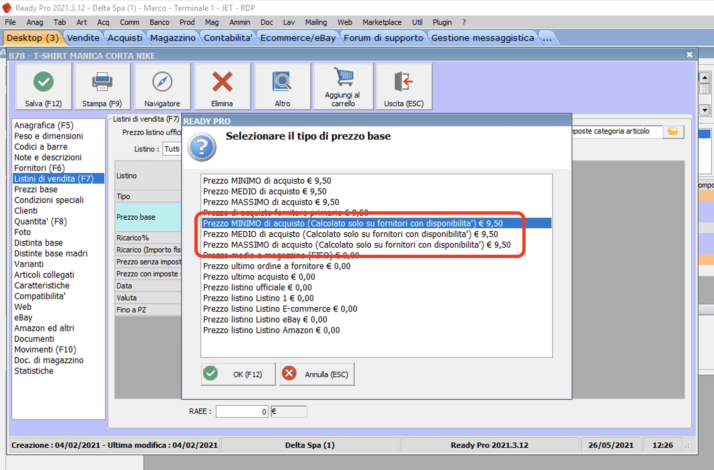The image size is (714, 470).
Task: Click scroll down arrow on right panel
Action: click(705, 110)
